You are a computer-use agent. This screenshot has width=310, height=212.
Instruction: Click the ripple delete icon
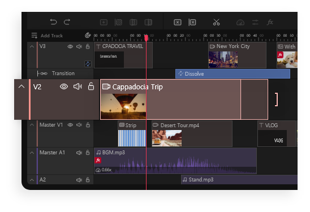point(192,22)
